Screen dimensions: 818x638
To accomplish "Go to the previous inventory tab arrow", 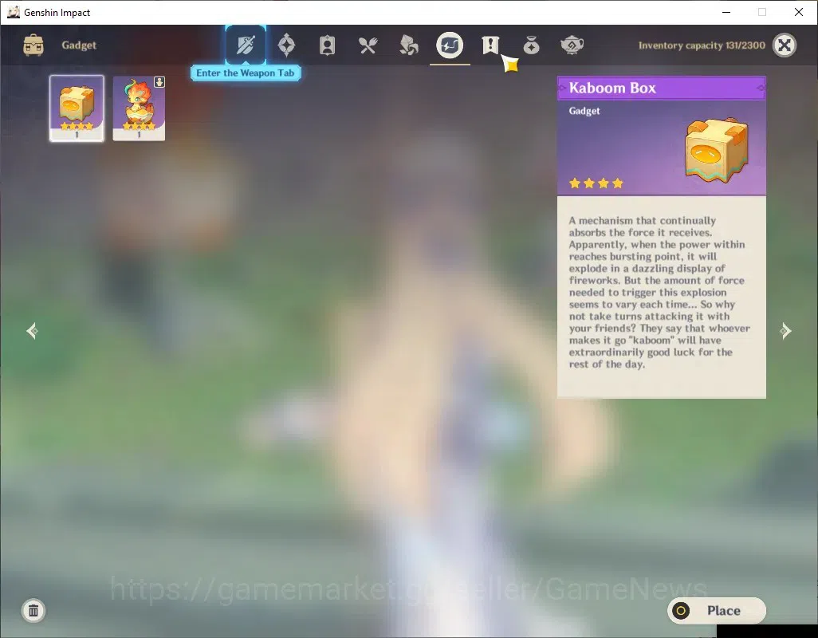I will click(x=33, y=331).
